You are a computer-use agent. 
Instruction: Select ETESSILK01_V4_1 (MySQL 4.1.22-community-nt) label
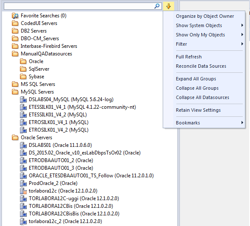(x=82, y=107)
